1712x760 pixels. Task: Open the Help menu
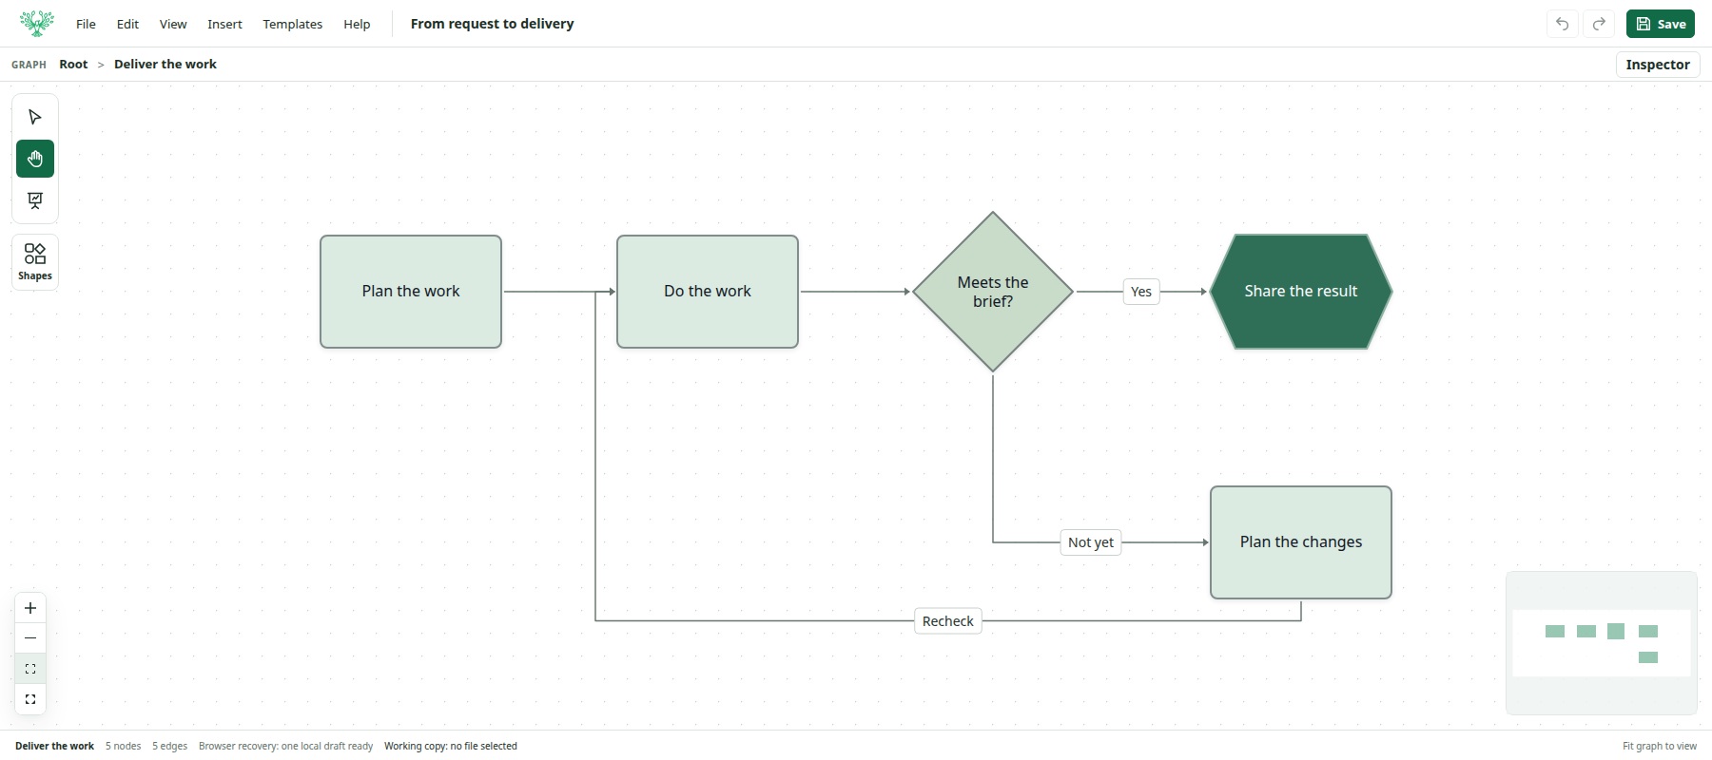357,24
